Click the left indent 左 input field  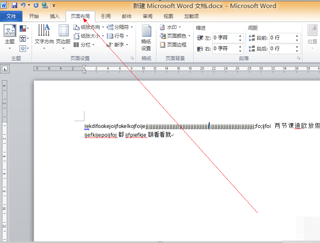point(224,38)
